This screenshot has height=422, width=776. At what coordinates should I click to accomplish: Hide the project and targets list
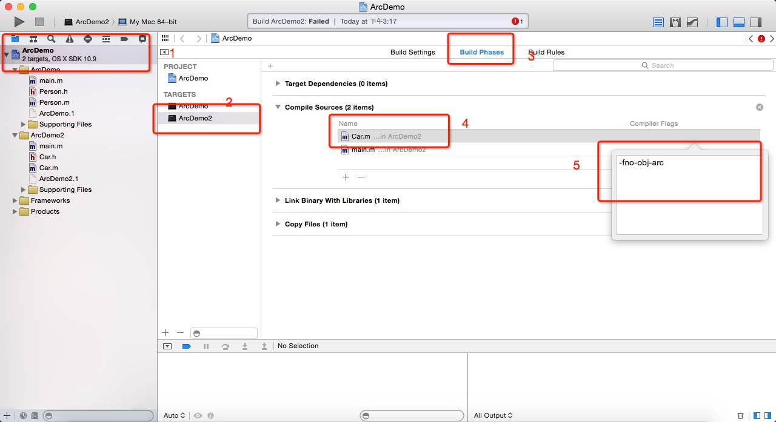[164, 52]
